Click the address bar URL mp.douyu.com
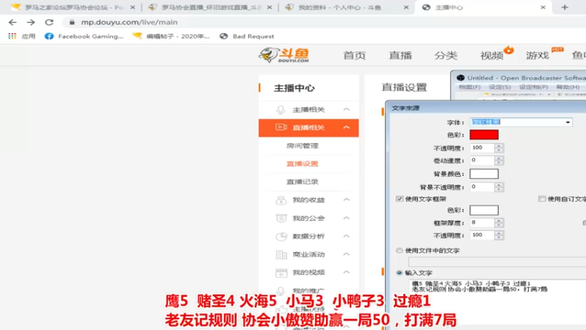The image size is (586, 330). [130, 23]
